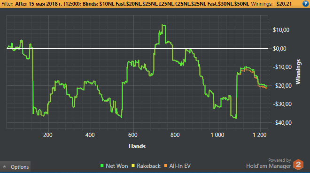Click the $0,00 y-axis label
Viewport: 310px width, 173px height.
pos(279,49)
